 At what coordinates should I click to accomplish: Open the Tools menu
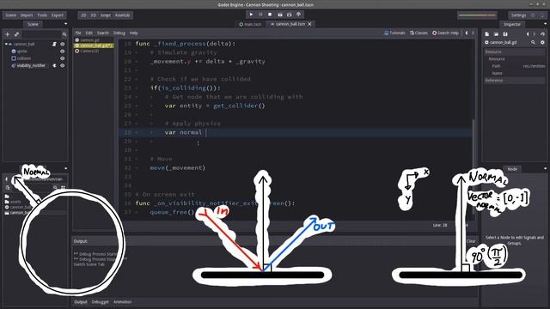pos(42,15)
